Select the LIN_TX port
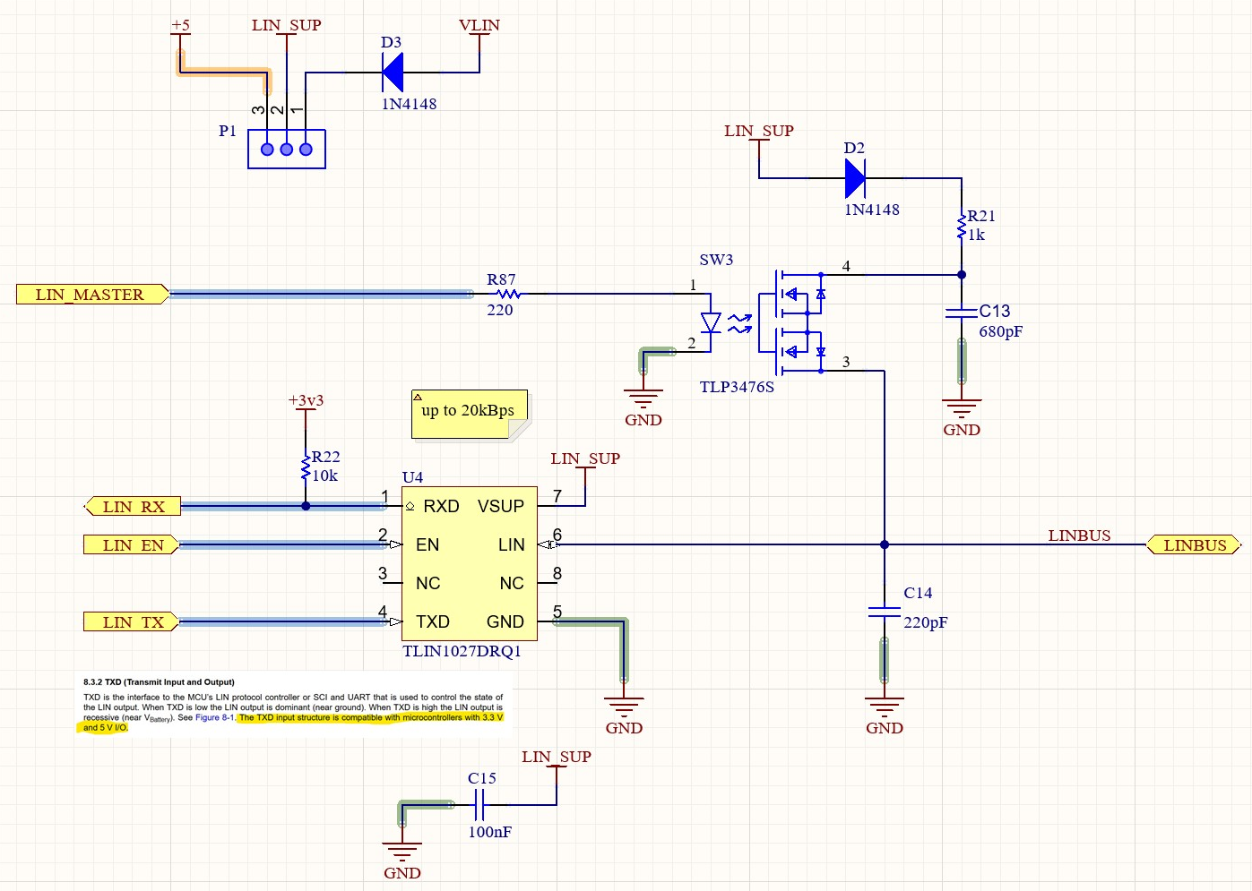The height and width of the screenshot is (891, 1252). pyautogui.click(x=132, y=622)
